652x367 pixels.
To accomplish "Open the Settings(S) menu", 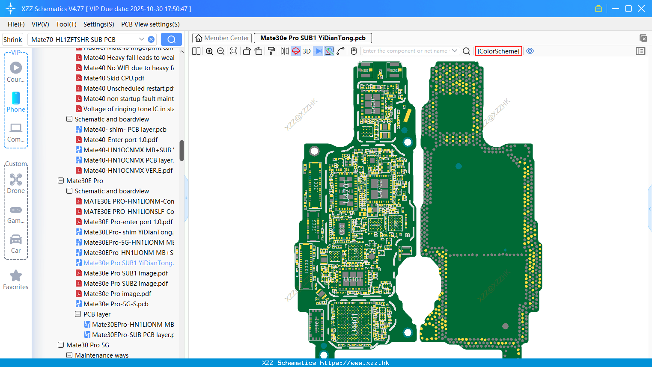I will [x=99, y=24].
